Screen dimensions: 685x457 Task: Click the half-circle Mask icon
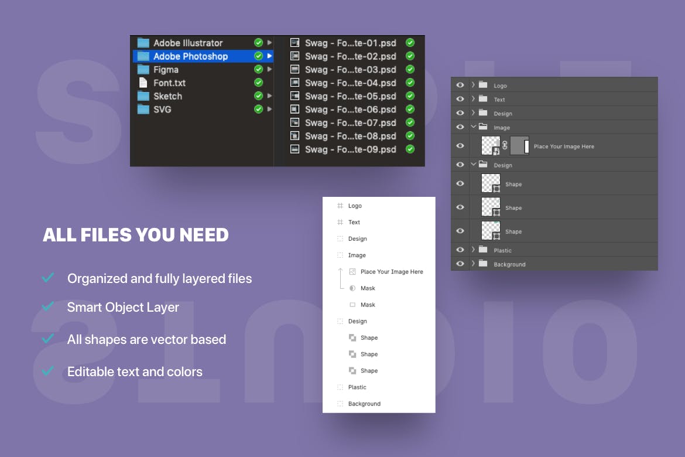(x=352, y=288)
